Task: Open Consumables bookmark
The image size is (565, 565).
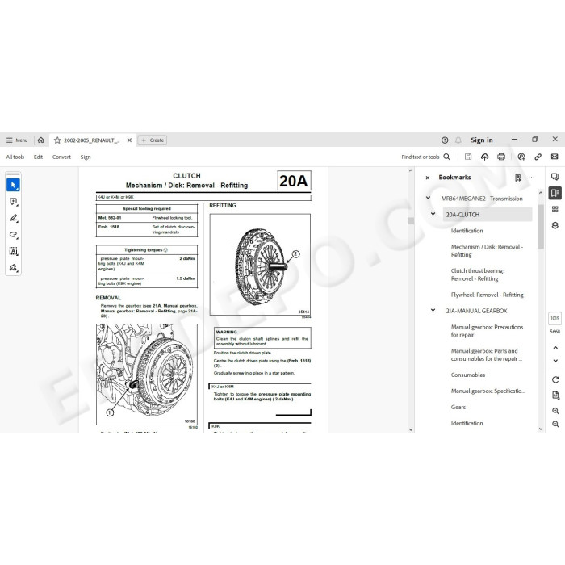Action: pos(467,375)
